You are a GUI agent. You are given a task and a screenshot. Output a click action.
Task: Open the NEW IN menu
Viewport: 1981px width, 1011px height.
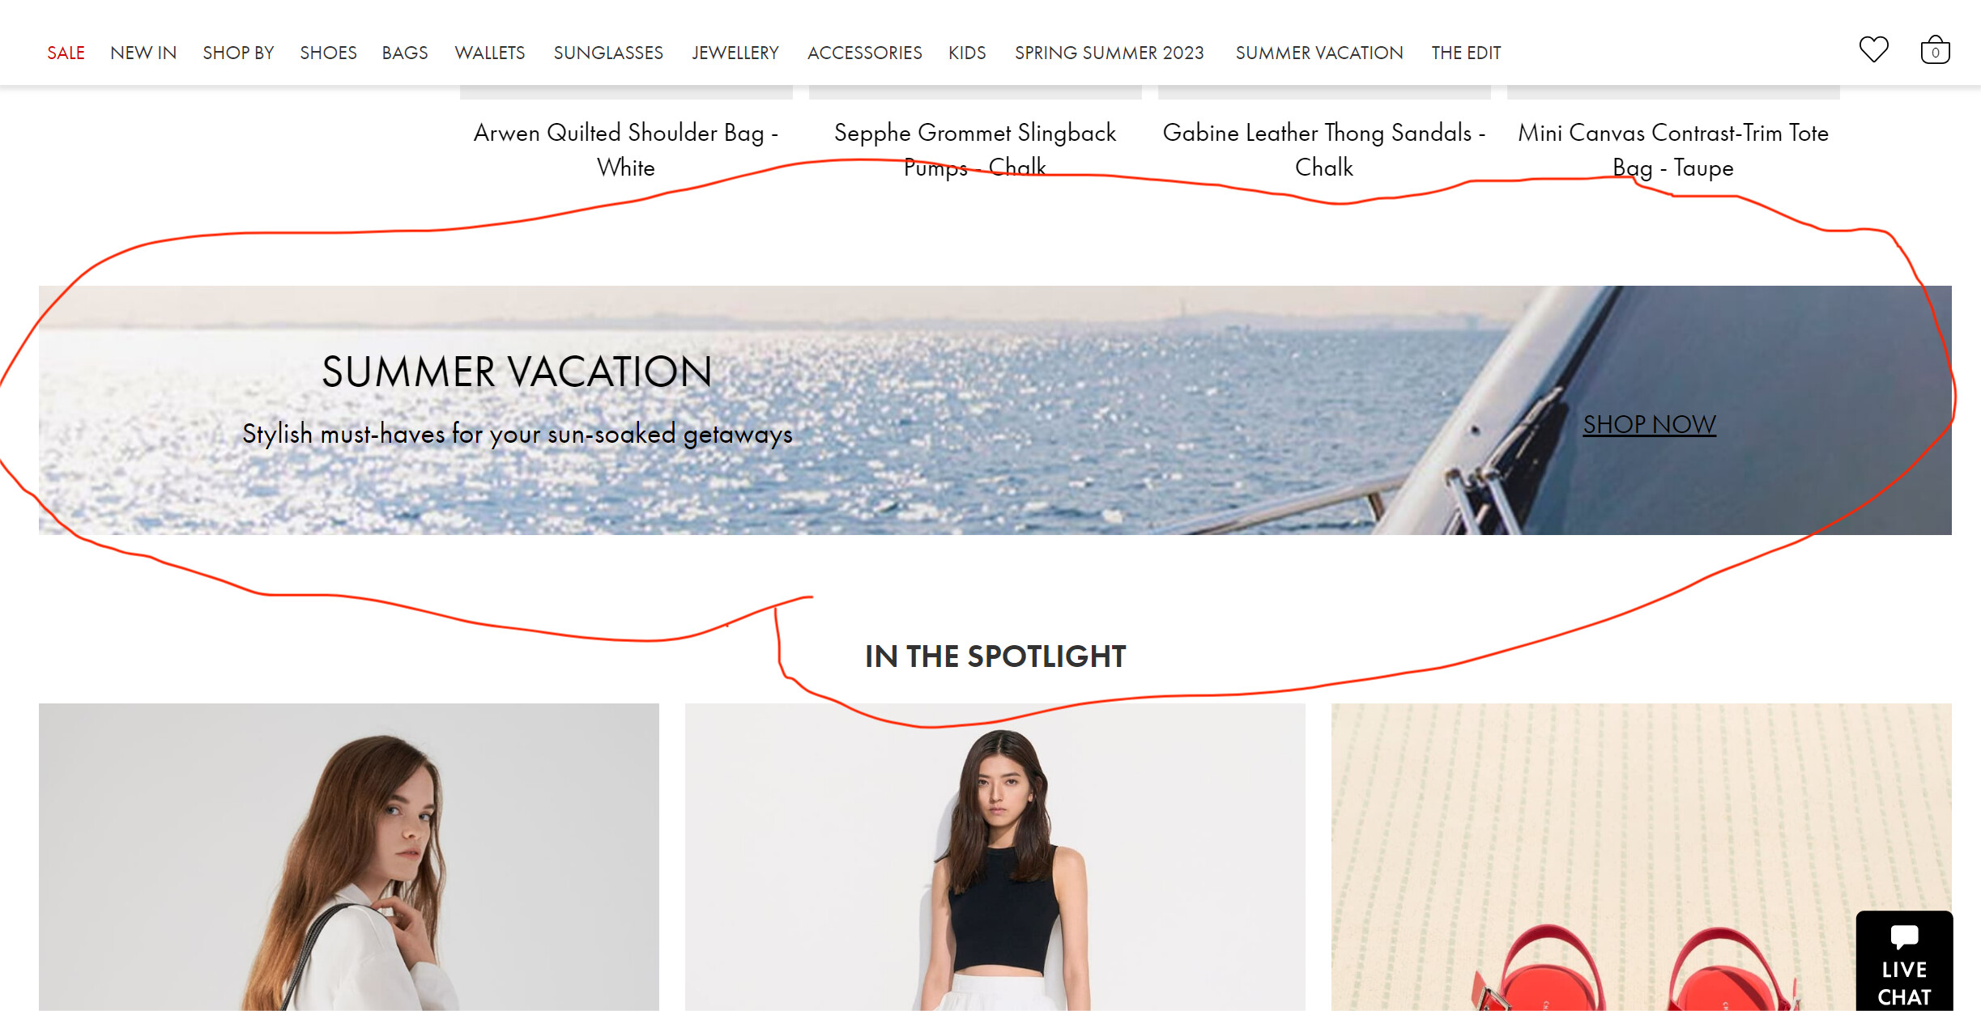click(143, 53)
